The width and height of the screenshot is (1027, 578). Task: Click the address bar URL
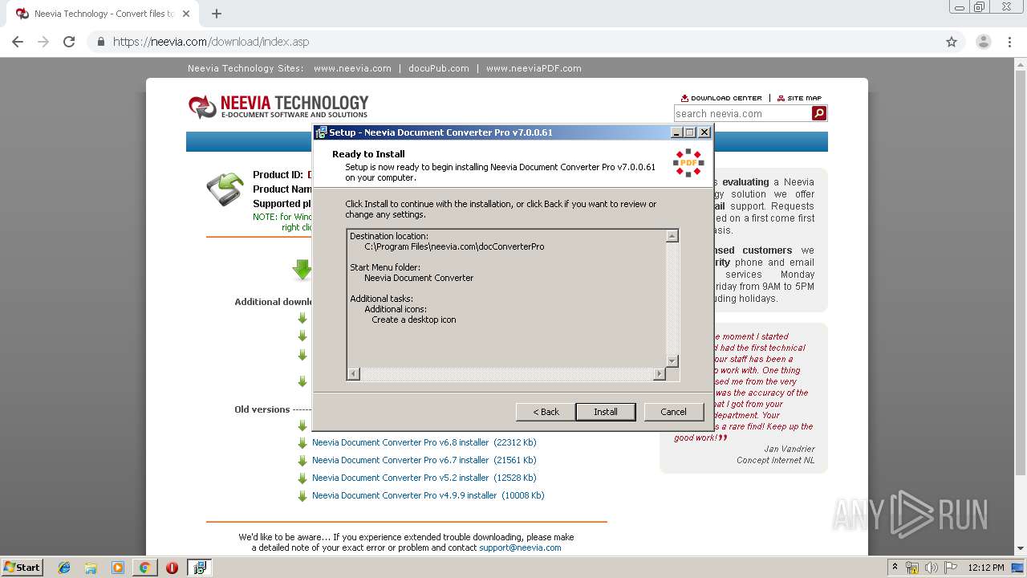pos(211,42)
